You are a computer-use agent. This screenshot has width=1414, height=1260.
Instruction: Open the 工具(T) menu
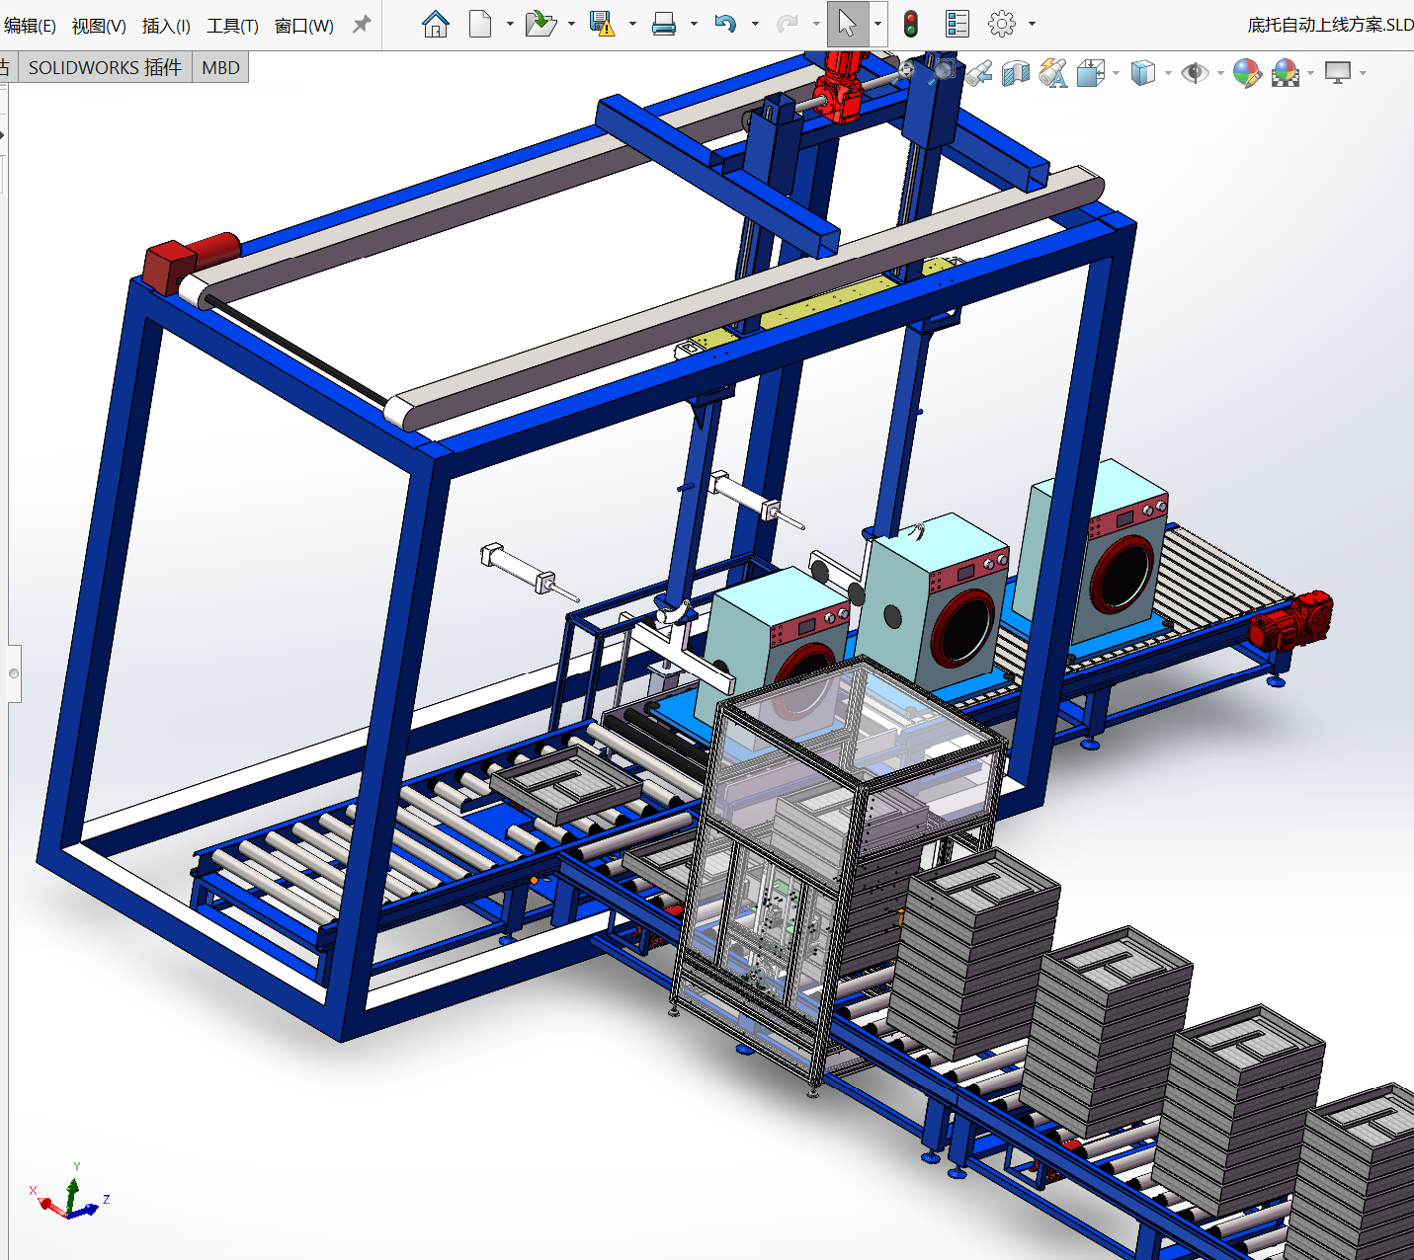[x=232, y=26]
